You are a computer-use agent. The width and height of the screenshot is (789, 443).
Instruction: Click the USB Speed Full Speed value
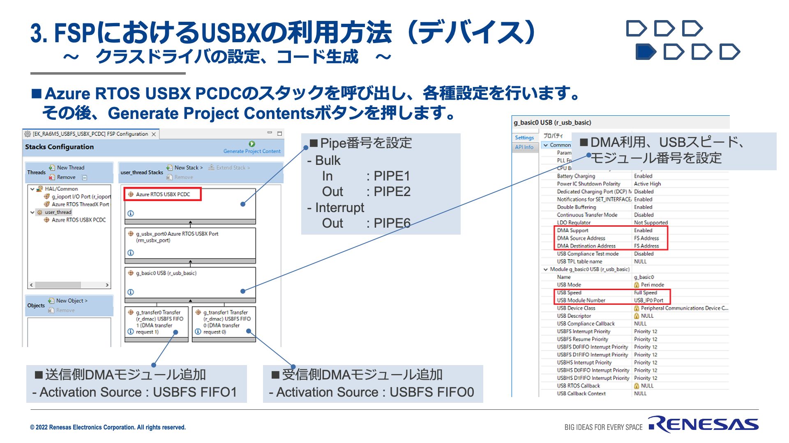coord(646,293)
